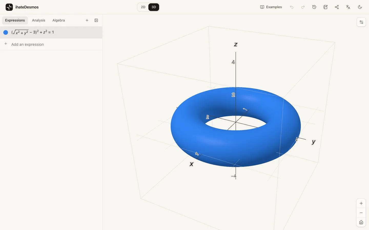Open the language translation menu
The height and width of the screenshot is (230, 369).
348,7
